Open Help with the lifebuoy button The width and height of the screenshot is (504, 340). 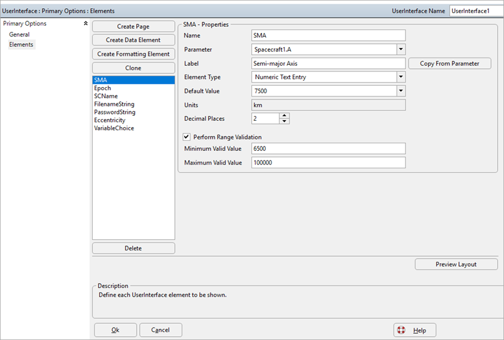[x=414, y=330]
